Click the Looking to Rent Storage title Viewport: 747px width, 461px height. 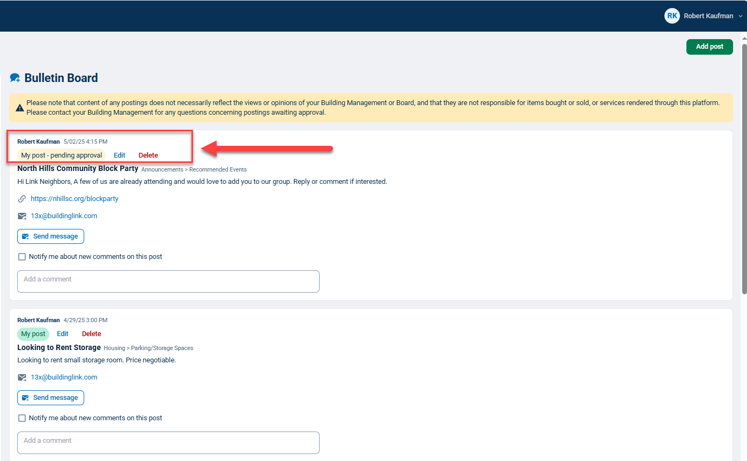coord(59,347)
